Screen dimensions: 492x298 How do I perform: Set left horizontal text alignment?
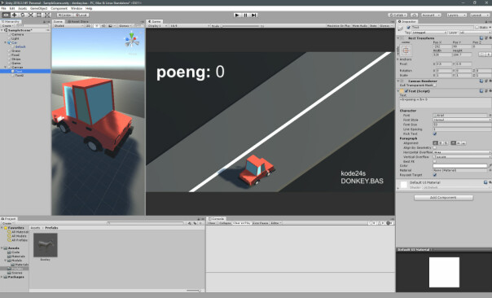tap(436, 143)
